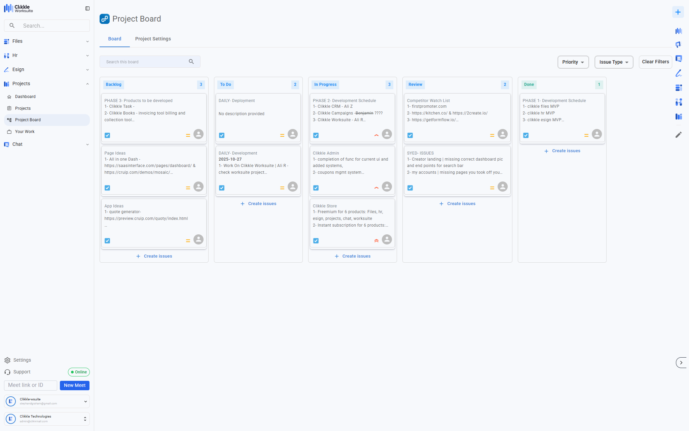Click the expand arrow button at right edge
The image size is (689, 431).
[x=681, y=363]
